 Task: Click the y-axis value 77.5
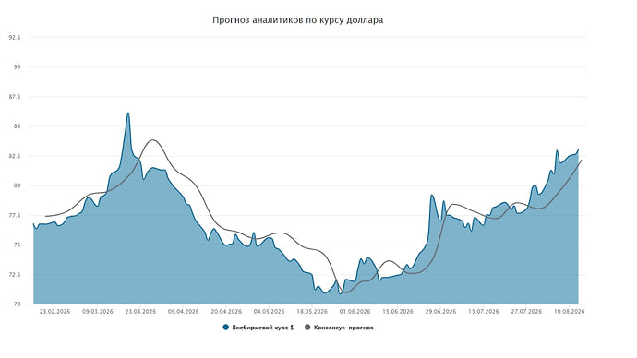pos(15,215)
